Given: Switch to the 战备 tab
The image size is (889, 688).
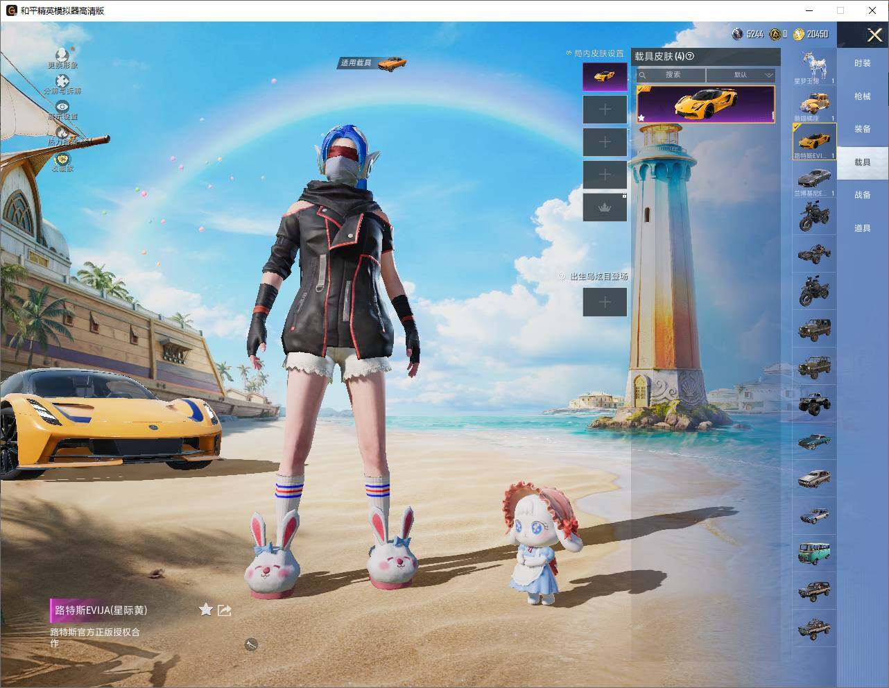Looking at the screenshot, I should (x=862, y=195).
